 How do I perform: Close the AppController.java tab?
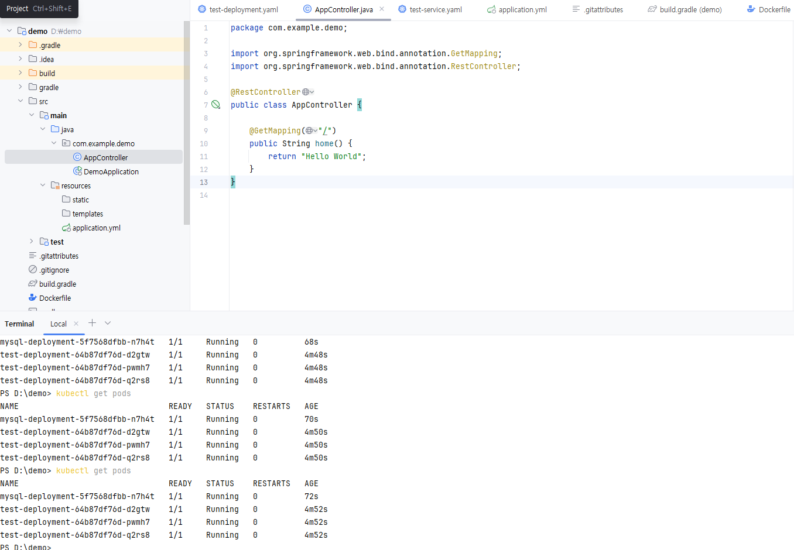tap(382, 9)
